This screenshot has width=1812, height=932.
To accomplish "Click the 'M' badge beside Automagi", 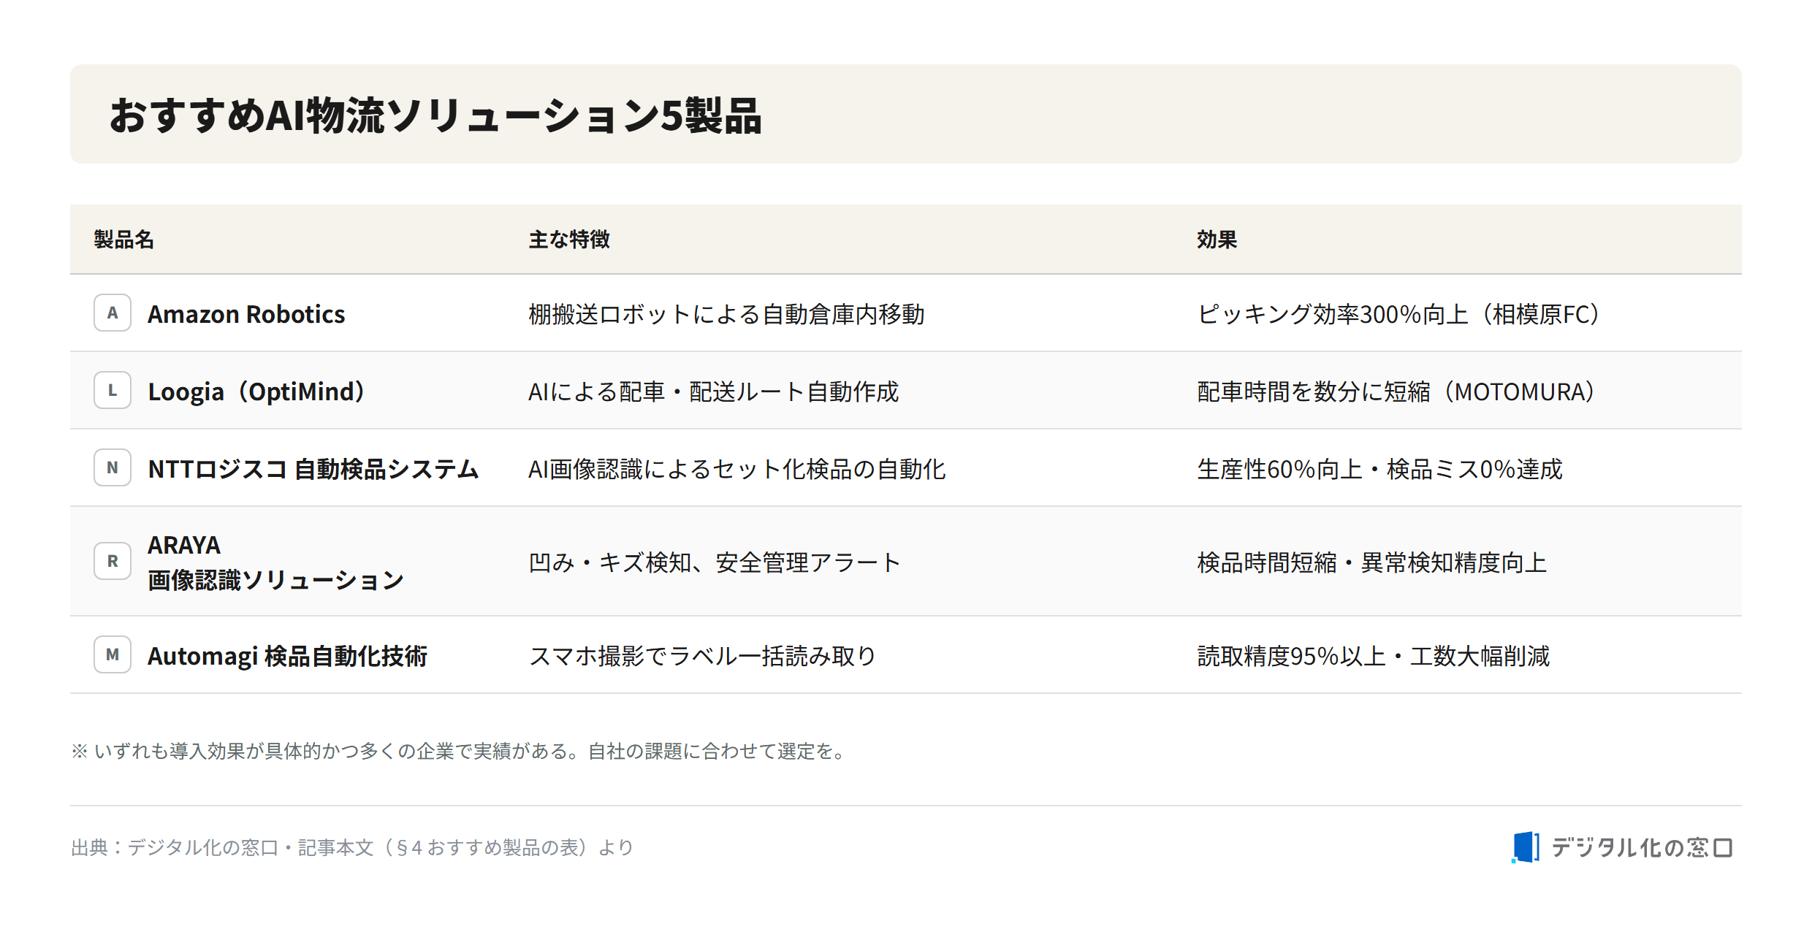I will [x=113, y=654].
